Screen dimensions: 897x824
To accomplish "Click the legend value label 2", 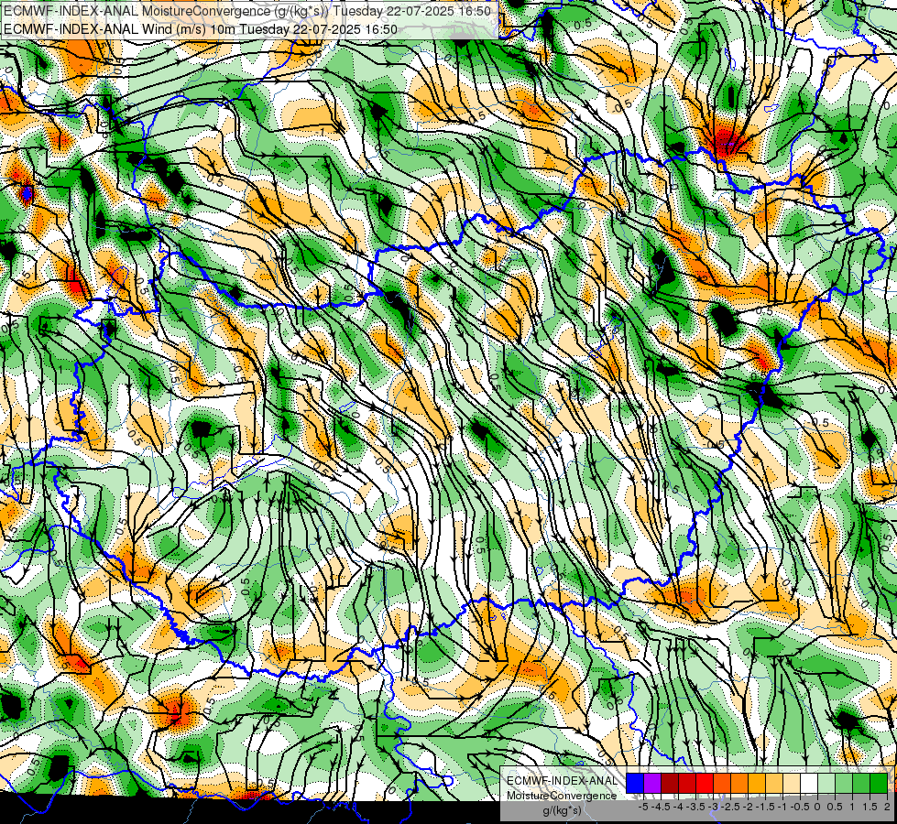I will (887, 807).
